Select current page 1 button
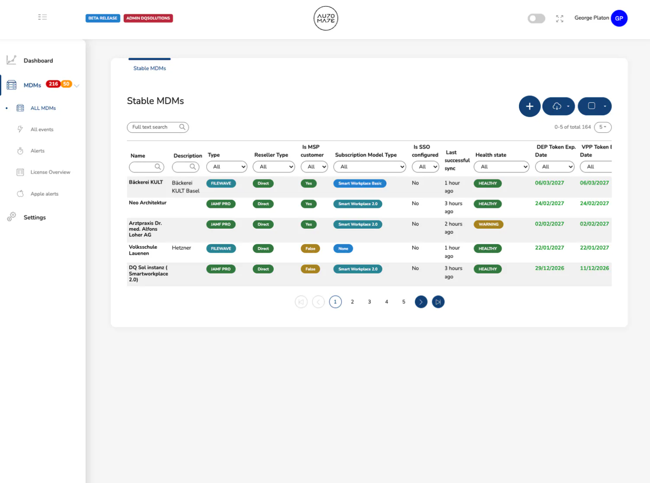Screen dimensions: 650x483 click(x=335, y=302)
